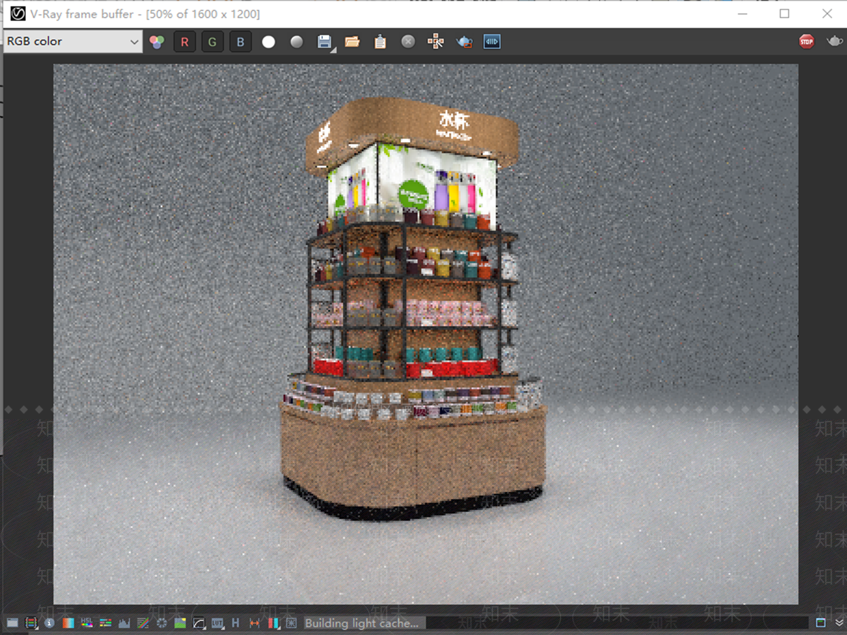This screenshot has width=847, height=635.
Task: Load image using the folder icon
Action: [x=352, y=42]
